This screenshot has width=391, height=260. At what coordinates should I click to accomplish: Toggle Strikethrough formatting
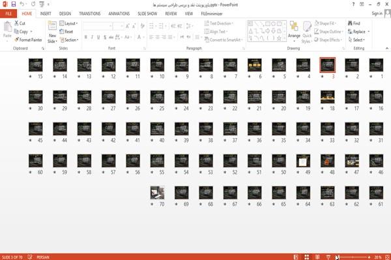111,37
